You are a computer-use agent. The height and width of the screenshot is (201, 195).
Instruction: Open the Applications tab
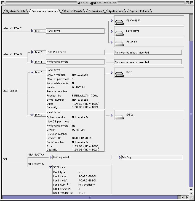(116, 11)
